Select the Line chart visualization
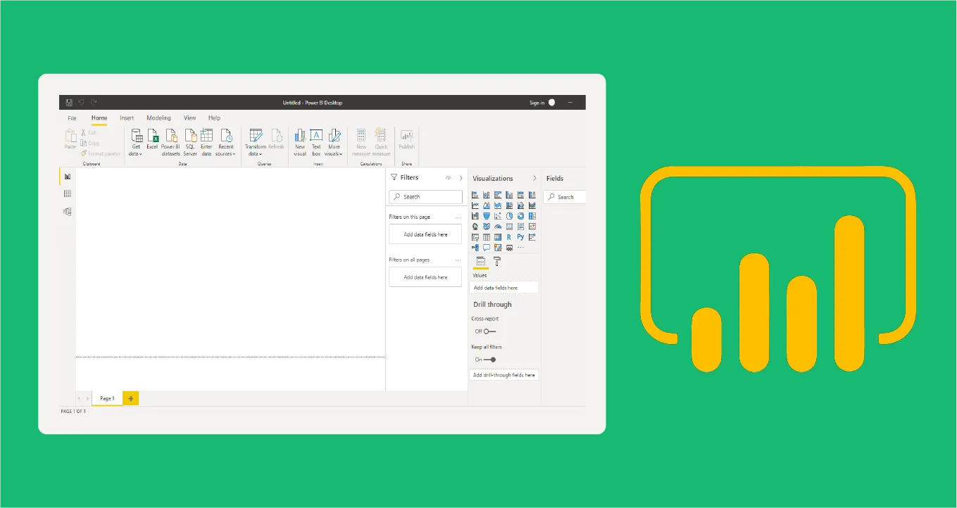Screen dimensions: 957x508 (x=475, y=205)
